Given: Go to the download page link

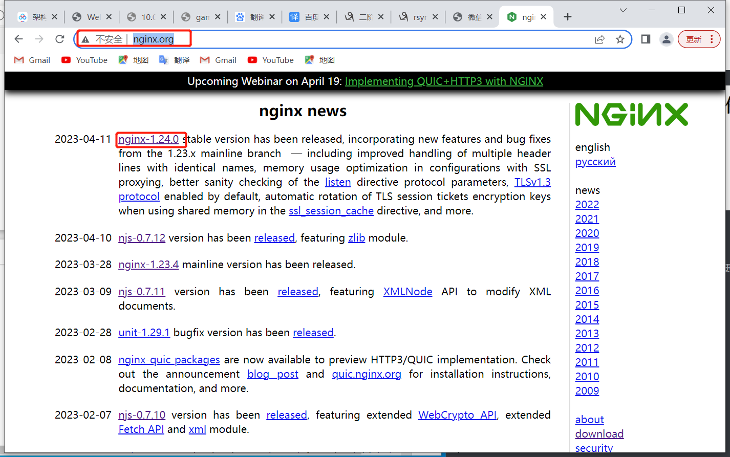Looking at the screenshot, I should click(x=599, y=434).
